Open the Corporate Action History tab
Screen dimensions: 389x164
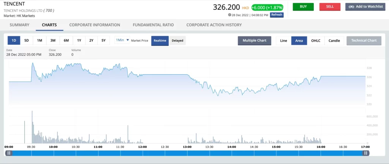(214, 25)
